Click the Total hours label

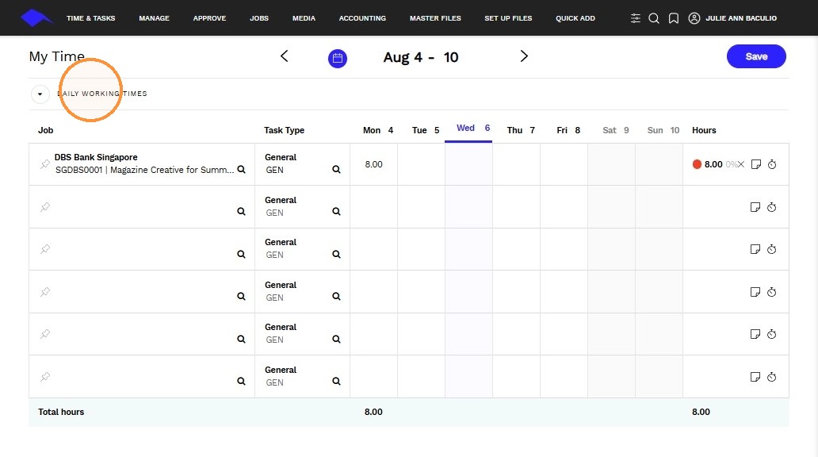[61, 412]
